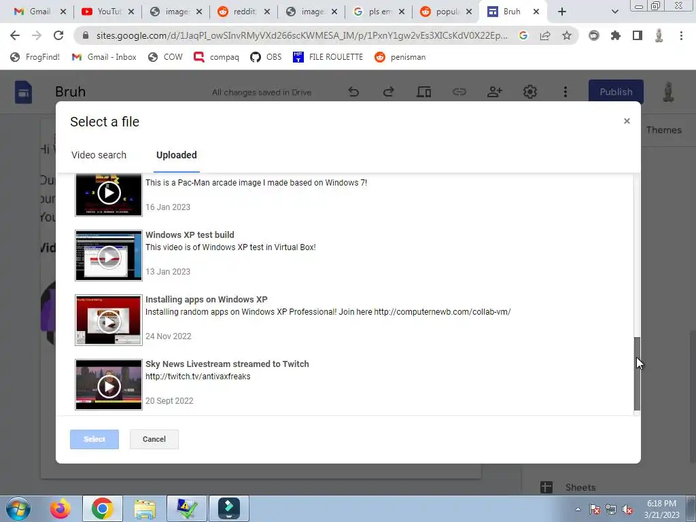Close the Select a file dialog
Screen dimensions: 696x522
click(x=627, y=121)
